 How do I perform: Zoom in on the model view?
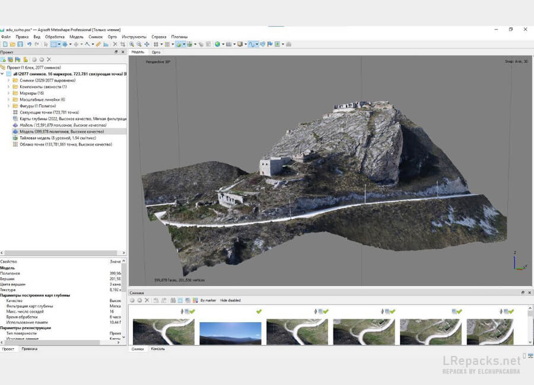[132, 44]
